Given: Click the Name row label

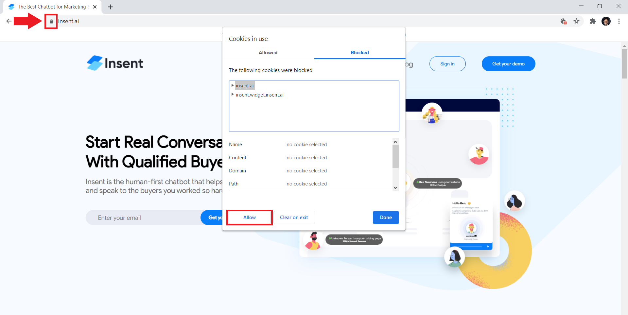Looking at the screenshot, I should point(235,145).
